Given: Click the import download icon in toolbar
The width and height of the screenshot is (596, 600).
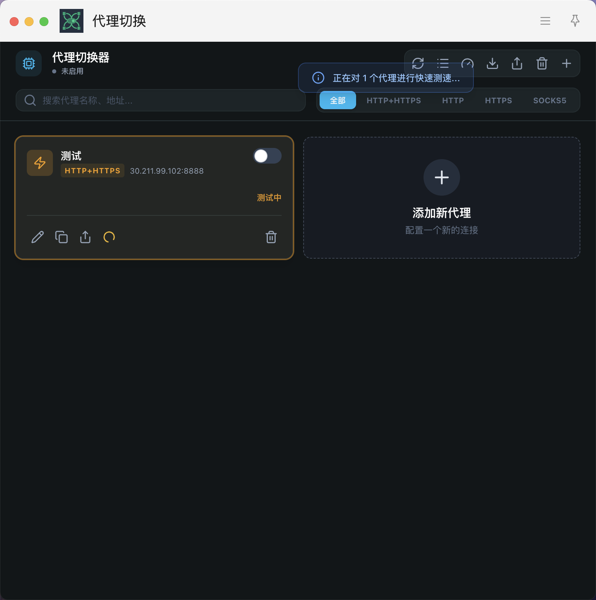Looking at the screenshot, I should tap(492, 63).
